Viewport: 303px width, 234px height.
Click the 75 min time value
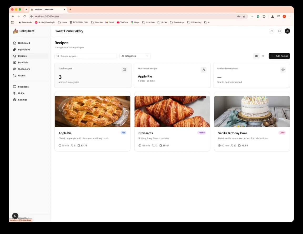tap(65, 145)
